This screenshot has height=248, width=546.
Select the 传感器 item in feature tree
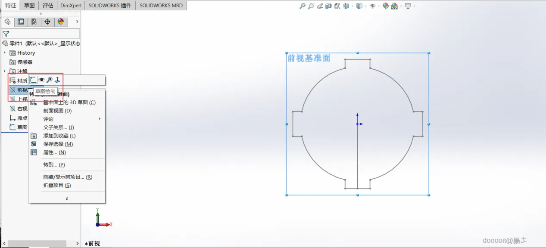tap(25, 62)
